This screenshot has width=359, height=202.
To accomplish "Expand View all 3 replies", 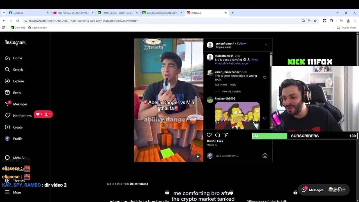I will pos(231,91).
